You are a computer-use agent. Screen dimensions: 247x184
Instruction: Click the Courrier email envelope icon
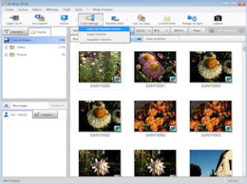click(x=167, y=19)
